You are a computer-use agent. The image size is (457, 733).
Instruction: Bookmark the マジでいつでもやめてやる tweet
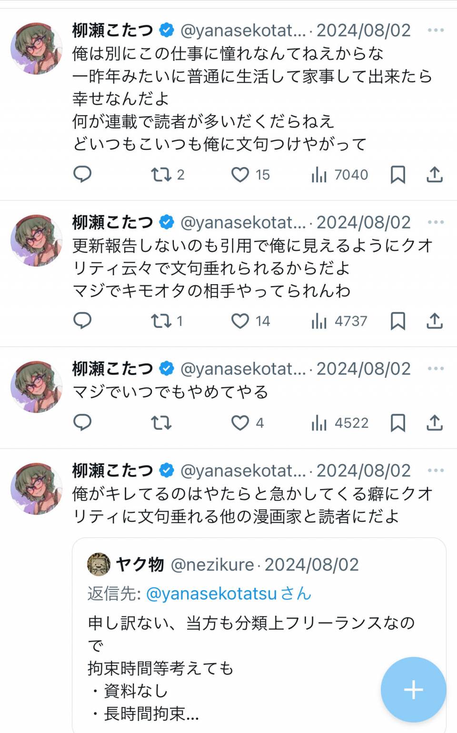[x=397, y=423]
